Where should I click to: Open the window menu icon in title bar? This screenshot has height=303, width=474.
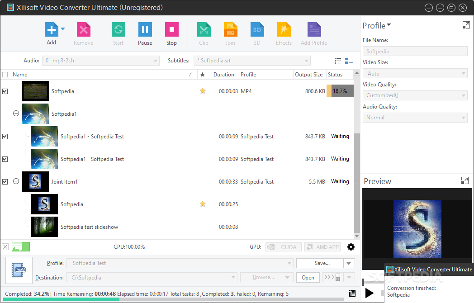coord(429,8)
